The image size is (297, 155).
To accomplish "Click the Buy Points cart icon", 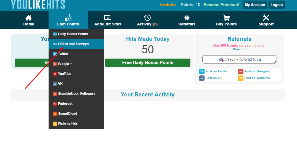I will pos(226,18).
